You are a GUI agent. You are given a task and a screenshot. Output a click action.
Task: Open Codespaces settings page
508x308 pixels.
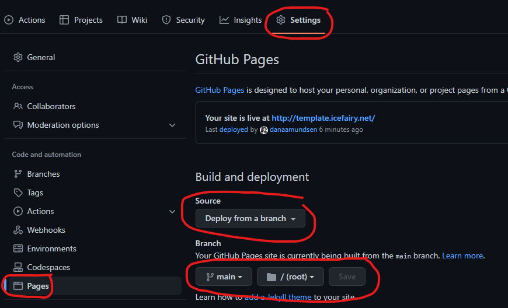click(x=41, y=267)
